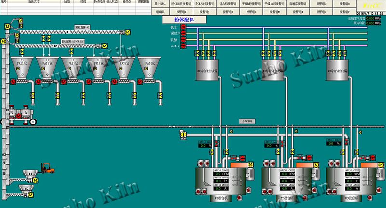The width and height of the screenshot is (386, 208).
Task: Click the 组确认 group acknowledge button
Action: point(160,12)
